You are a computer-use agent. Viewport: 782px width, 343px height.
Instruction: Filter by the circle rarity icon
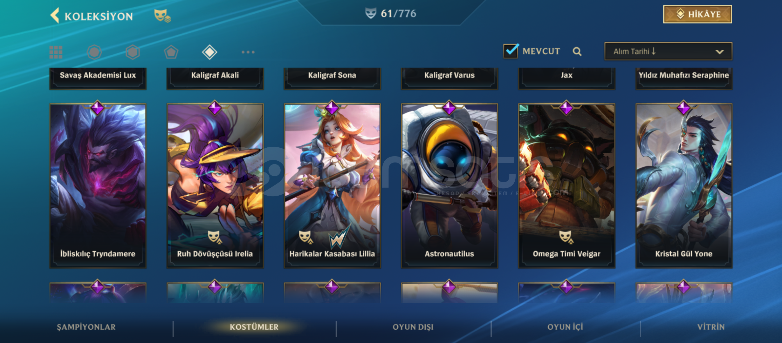point(94,52)
